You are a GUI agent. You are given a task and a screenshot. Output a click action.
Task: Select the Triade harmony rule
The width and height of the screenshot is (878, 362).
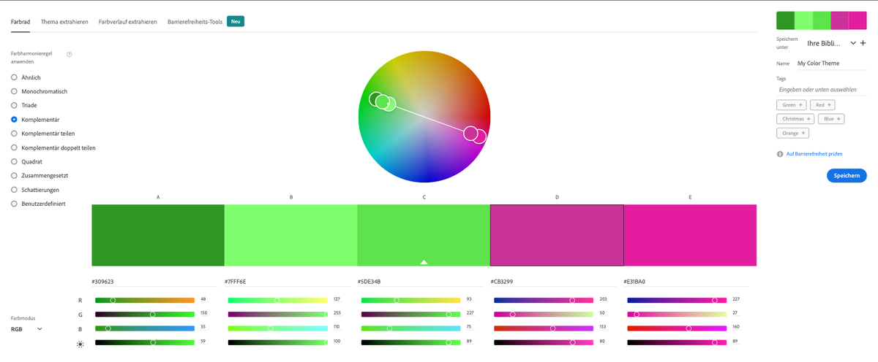coord(14,105)
